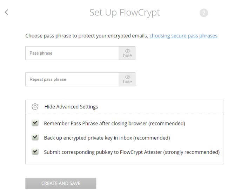The height and width of the screenshot is (192, 228).
Task: Click the Remember Pass Phrase label text
Action: point(115,123)
